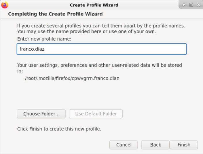Click the "Click Finish to create" instruction text

59,129
